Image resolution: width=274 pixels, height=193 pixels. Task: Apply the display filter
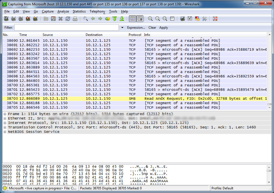pyautogui.click(x=164, y=28)
